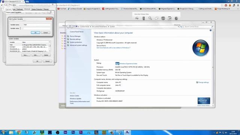
Task: Open Chrome from the taskbar
Action: pyautogui.click(x=19, y=132)
